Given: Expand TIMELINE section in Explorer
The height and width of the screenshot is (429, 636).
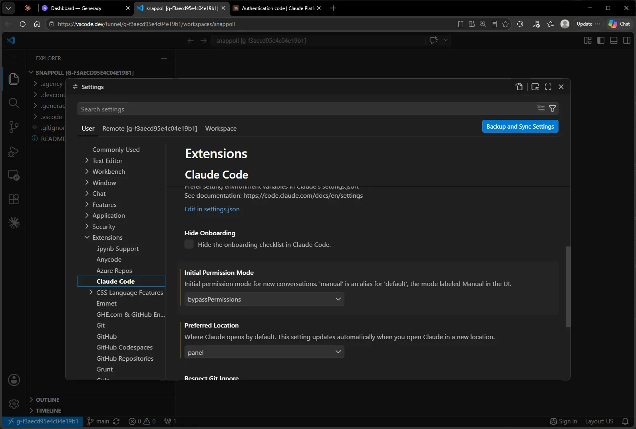Looking at the screenshot, I should (48, 411).
